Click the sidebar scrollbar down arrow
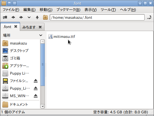This screenshot has width=154, height=116. tap(43, 106)
